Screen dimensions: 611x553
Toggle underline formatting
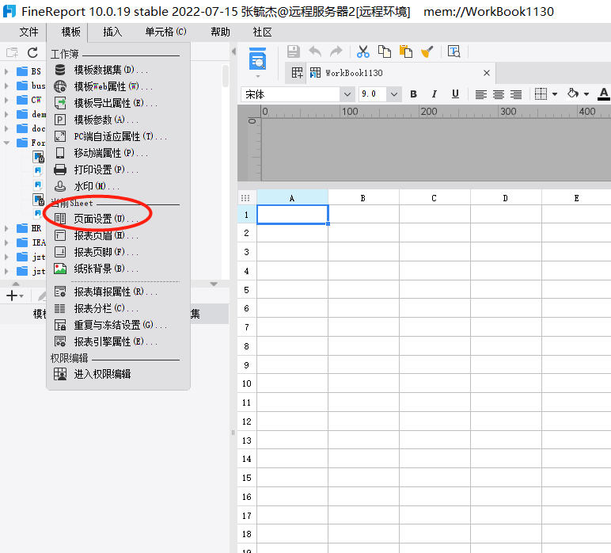tap(455, 94)
